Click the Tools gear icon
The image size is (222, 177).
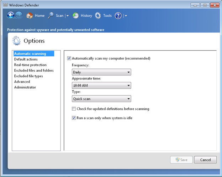(x=98, y=16)
